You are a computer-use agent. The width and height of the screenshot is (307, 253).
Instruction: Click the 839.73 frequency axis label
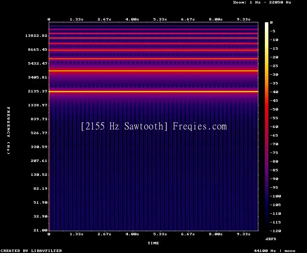click(x=39, y=119)
